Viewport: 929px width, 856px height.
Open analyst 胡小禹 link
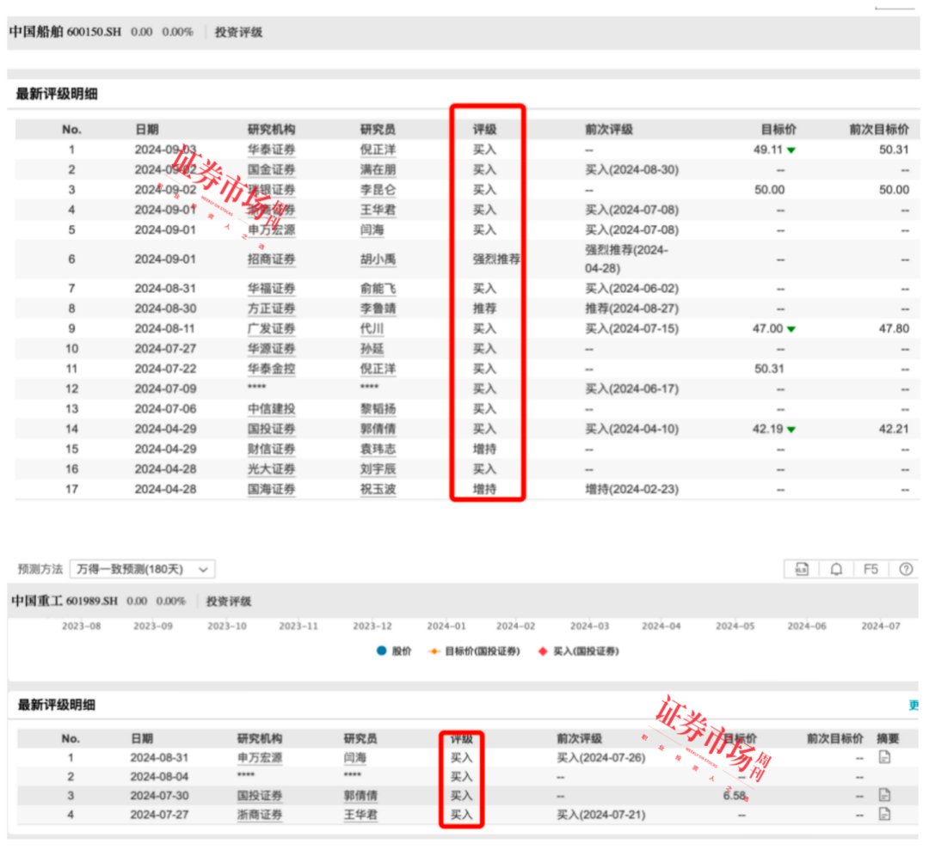378,260
